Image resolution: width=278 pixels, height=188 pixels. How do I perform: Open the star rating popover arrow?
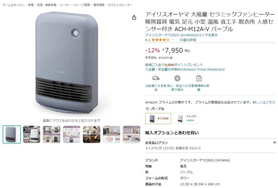point(173,40)
